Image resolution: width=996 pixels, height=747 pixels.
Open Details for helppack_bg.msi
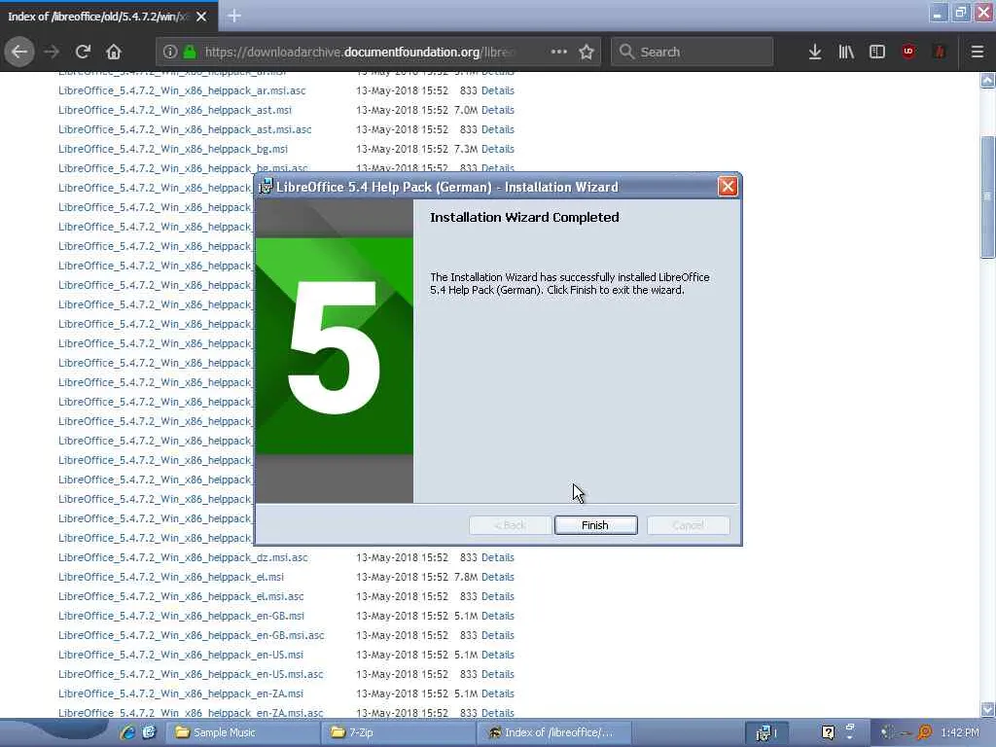coord(497,149)
